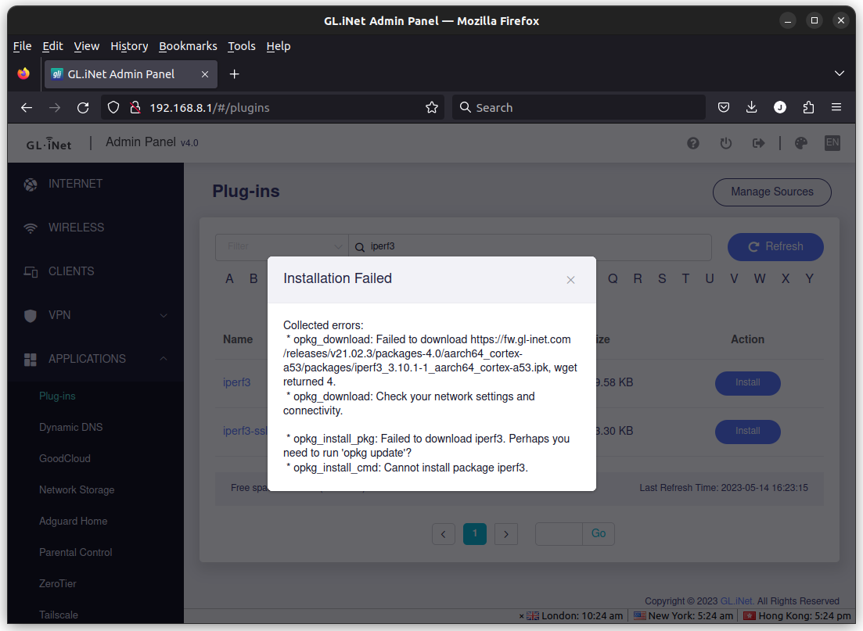Open the extensions puzzle icon
Image resolution: width=863 pixels, height=631 pixels.
click(x=808, y=108)
